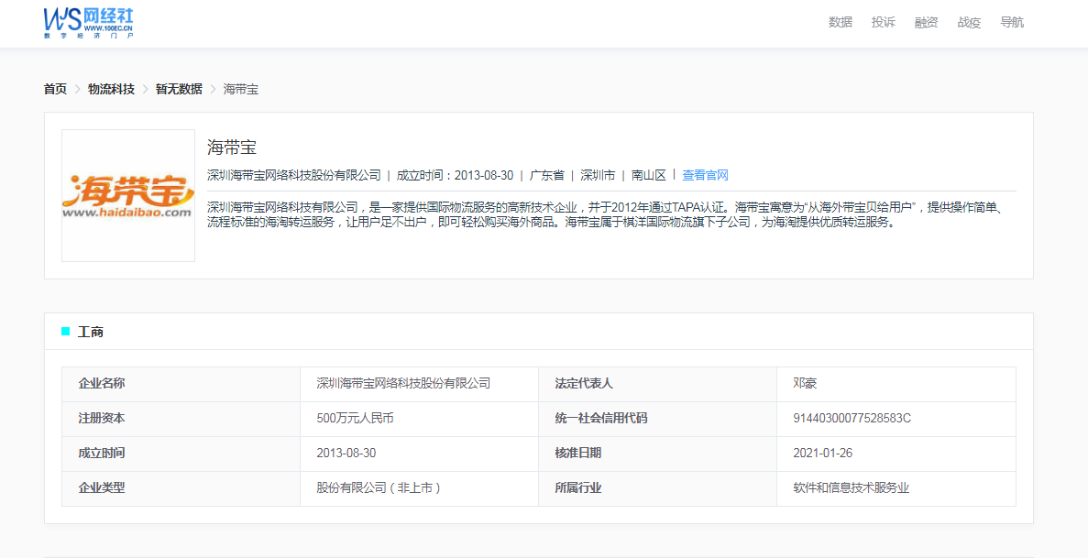Click the 所属行业 label cell
This screenshot has width=1088, height=558.
657,487
